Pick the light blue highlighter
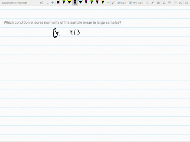This screenshot has width=190, height=142. (80, 2)
